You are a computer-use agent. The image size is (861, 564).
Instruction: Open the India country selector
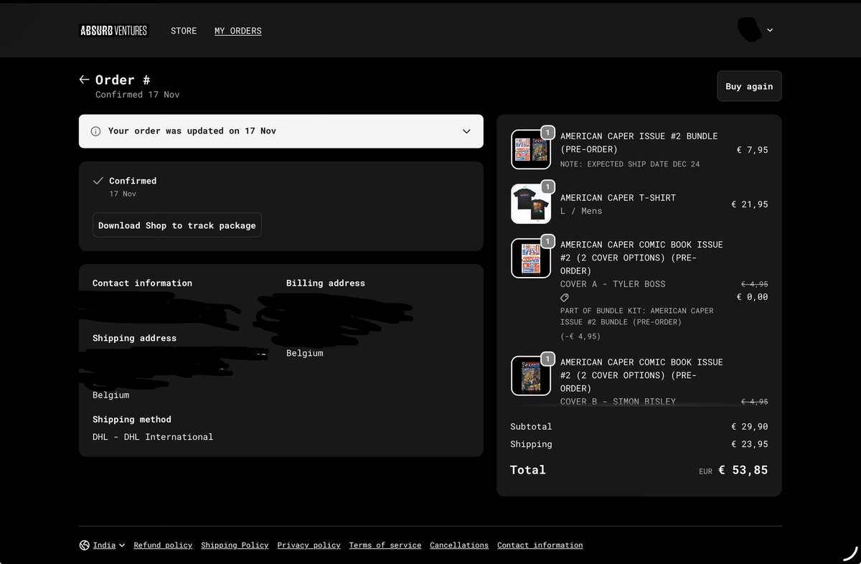click(x=103, y=545)
